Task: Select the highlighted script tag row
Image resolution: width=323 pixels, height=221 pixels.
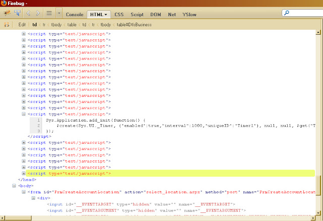Action: click(170, 173)
